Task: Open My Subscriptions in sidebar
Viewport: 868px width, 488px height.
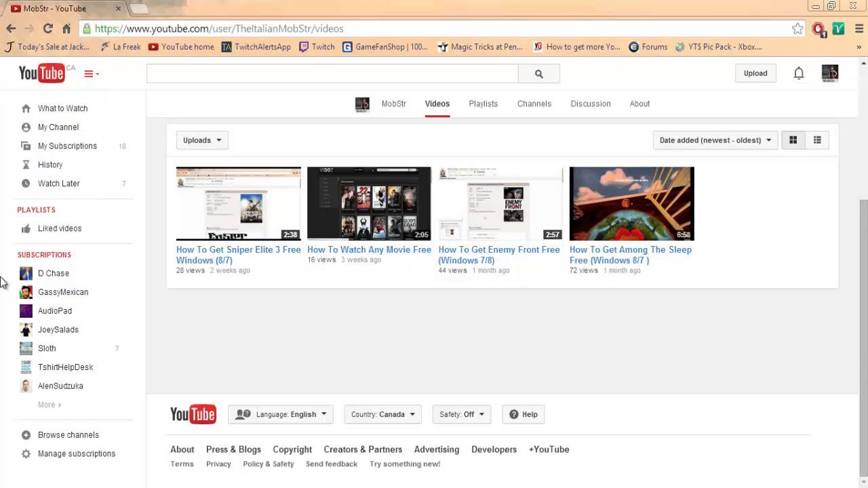Action: point(67,146)
